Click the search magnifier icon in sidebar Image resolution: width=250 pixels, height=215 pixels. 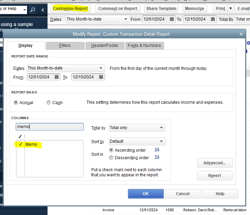[x=33, y=10]
